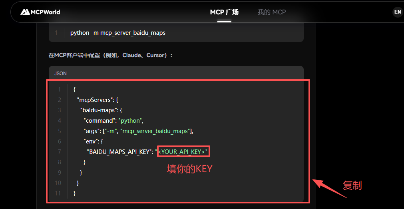Switch to the MCP 广场 tab
The width and height of the screenshot is (404, 209).
point(224,12)
